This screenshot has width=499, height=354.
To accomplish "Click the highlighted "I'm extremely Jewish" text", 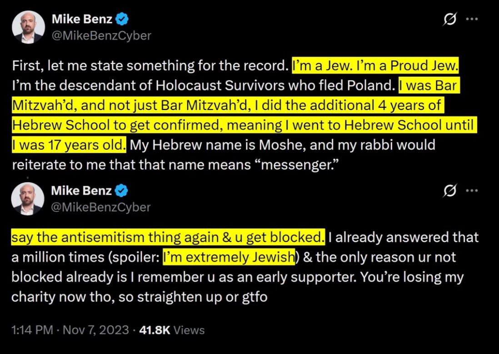I will pos(228,257).
